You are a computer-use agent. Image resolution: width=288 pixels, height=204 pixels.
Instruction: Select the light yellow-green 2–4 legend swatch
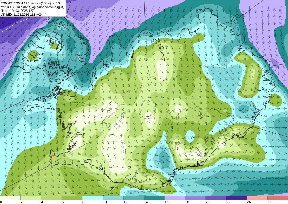click(31, 198)
